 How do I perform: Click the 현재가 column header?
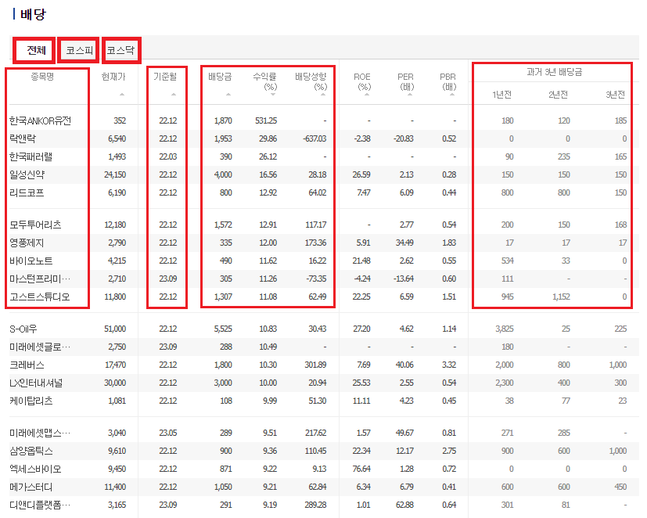pyautogui.click(x=113, y=77)
